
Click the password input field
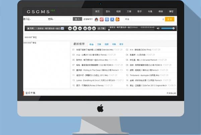pos(62,19)
